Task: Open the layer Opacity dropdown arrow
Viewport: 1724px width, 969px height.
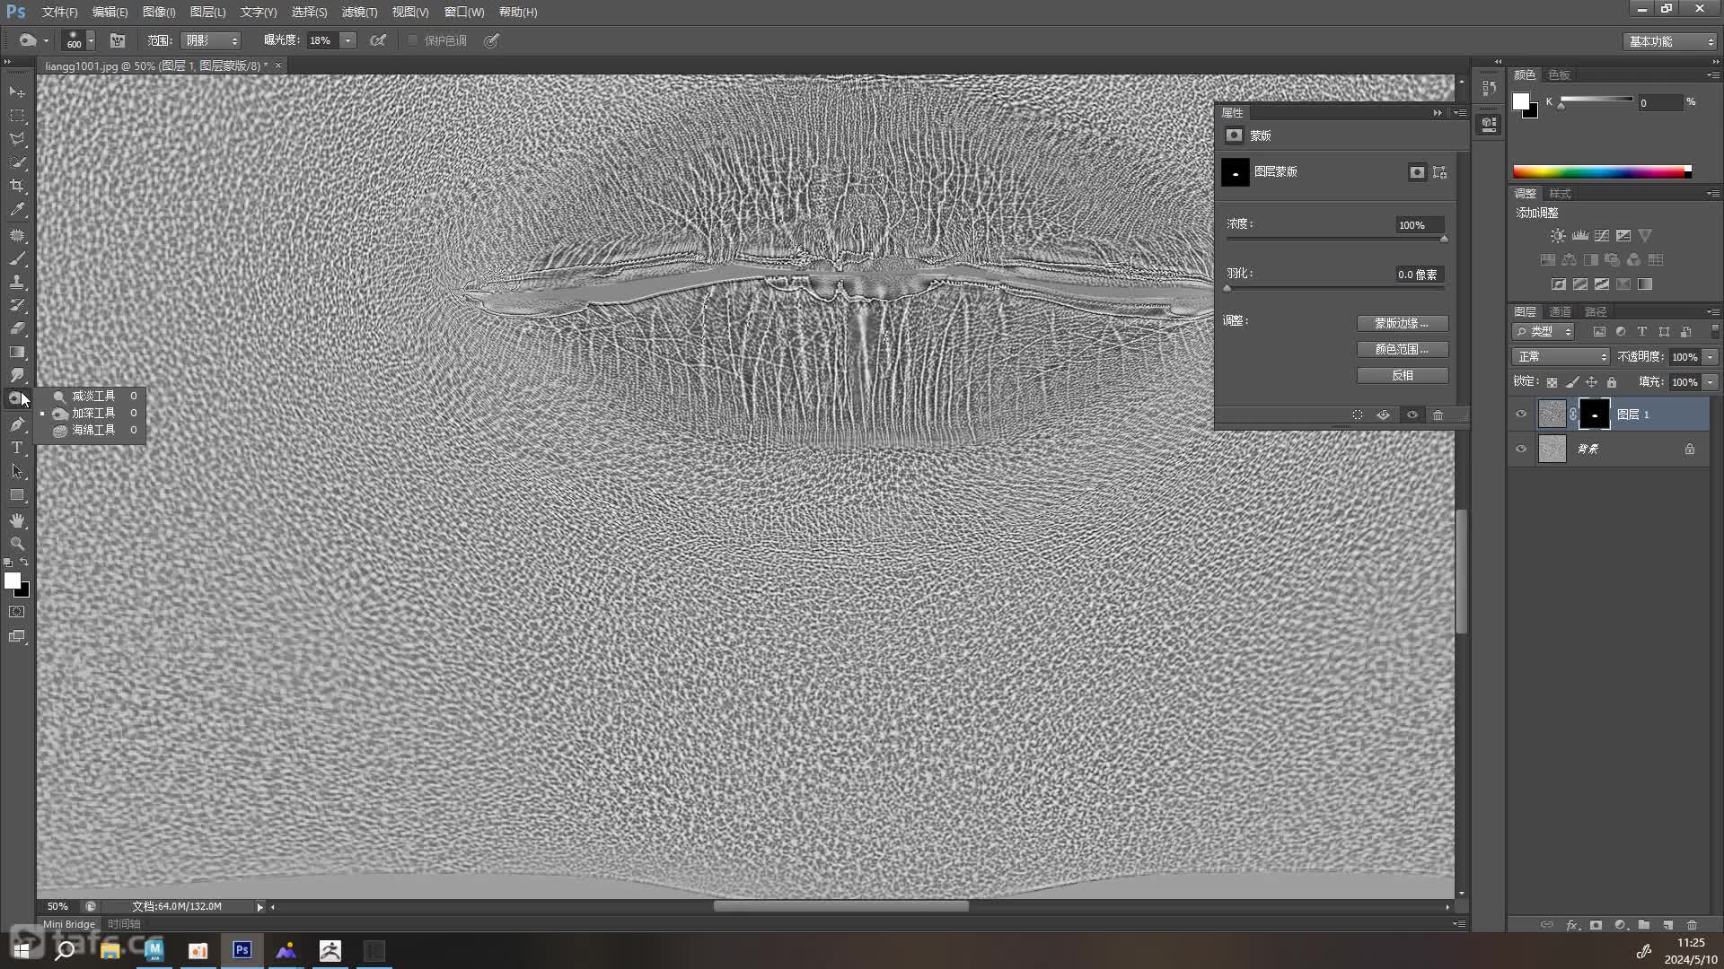Action: [1711, 357]
